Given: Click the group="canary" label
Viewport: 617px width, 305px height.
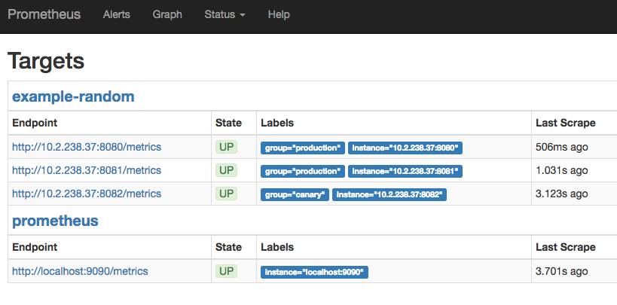Looking at the screenshot, I should [x=295, y=194].
